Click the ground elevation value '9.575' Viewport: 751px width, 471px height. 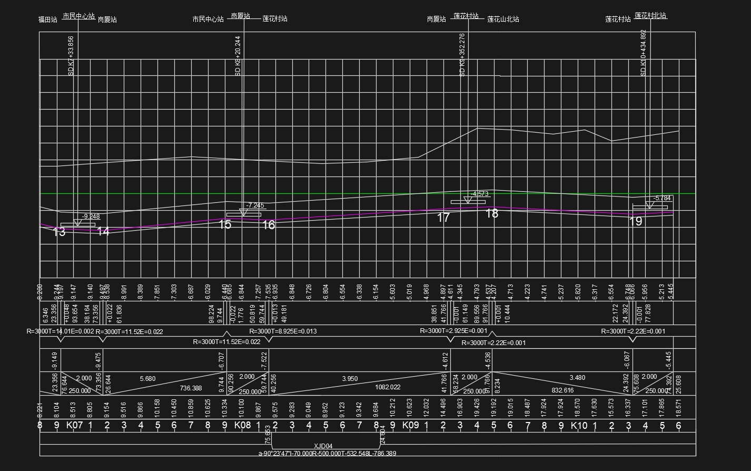point(275,409)
